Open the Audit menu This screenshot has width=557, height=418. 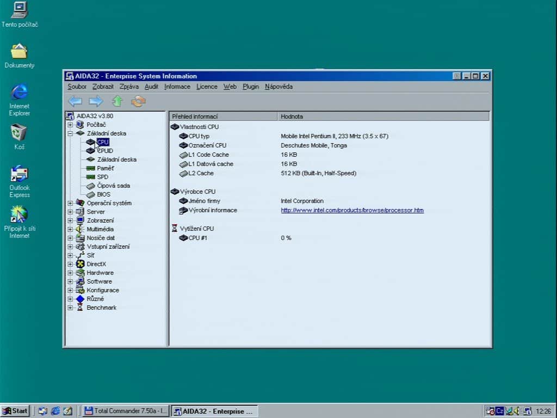(x=151, y=87)
